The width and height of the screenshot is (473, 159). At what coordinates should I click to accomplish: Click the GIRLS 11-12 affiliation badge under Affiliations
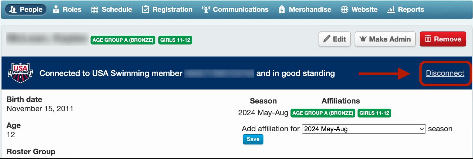[374, 113]
